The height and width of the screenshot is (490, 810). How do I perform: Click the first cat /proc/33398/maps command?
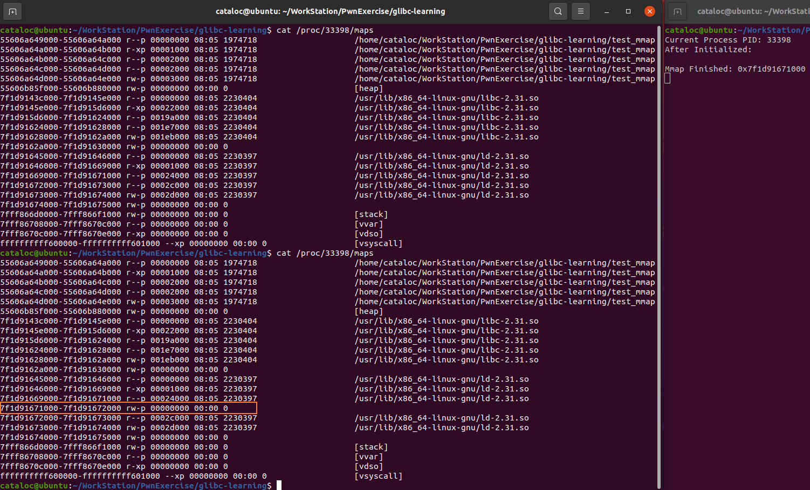[x=325, y=30]
